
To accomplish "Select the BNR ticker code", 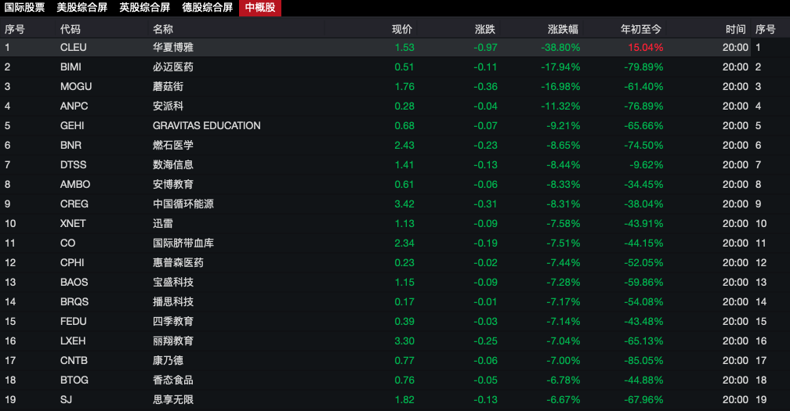I will (x=71, y=146).
